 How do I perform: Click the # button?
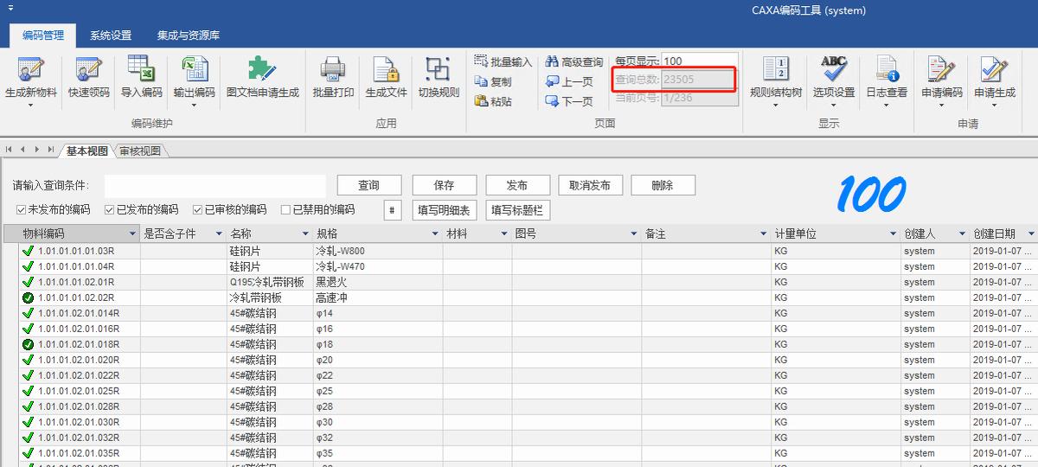tap(393, 210)
